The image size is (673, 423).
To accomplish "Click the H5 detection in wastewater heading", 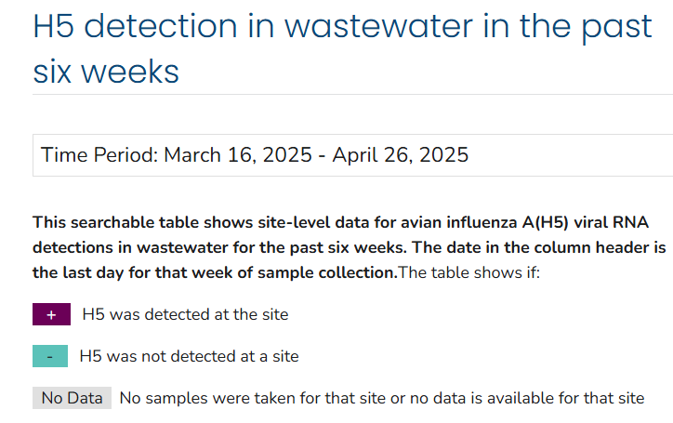I will coord(342,48).
